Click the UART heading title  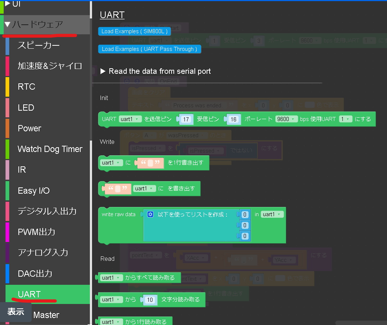click(x=112, y=15)
